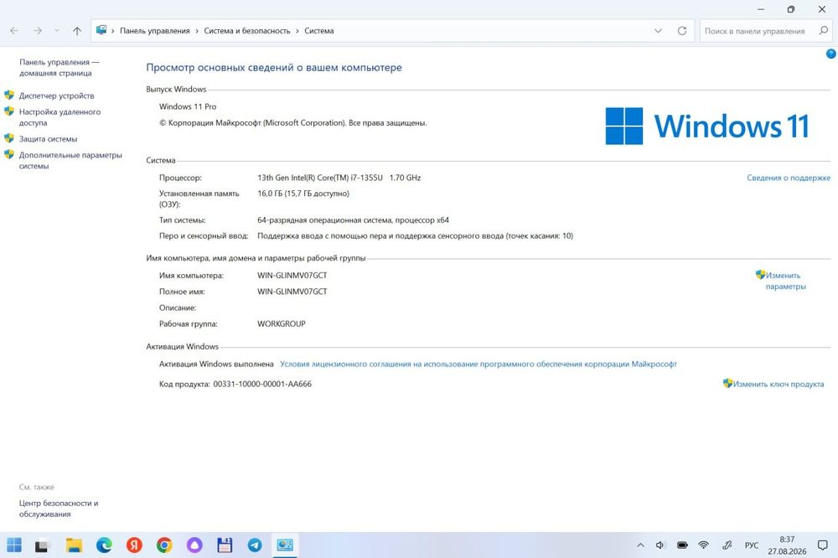838x558 pixels.
Task: Open clock showing 8:37 27.08.2026
Action: click(x=787, y=545)
